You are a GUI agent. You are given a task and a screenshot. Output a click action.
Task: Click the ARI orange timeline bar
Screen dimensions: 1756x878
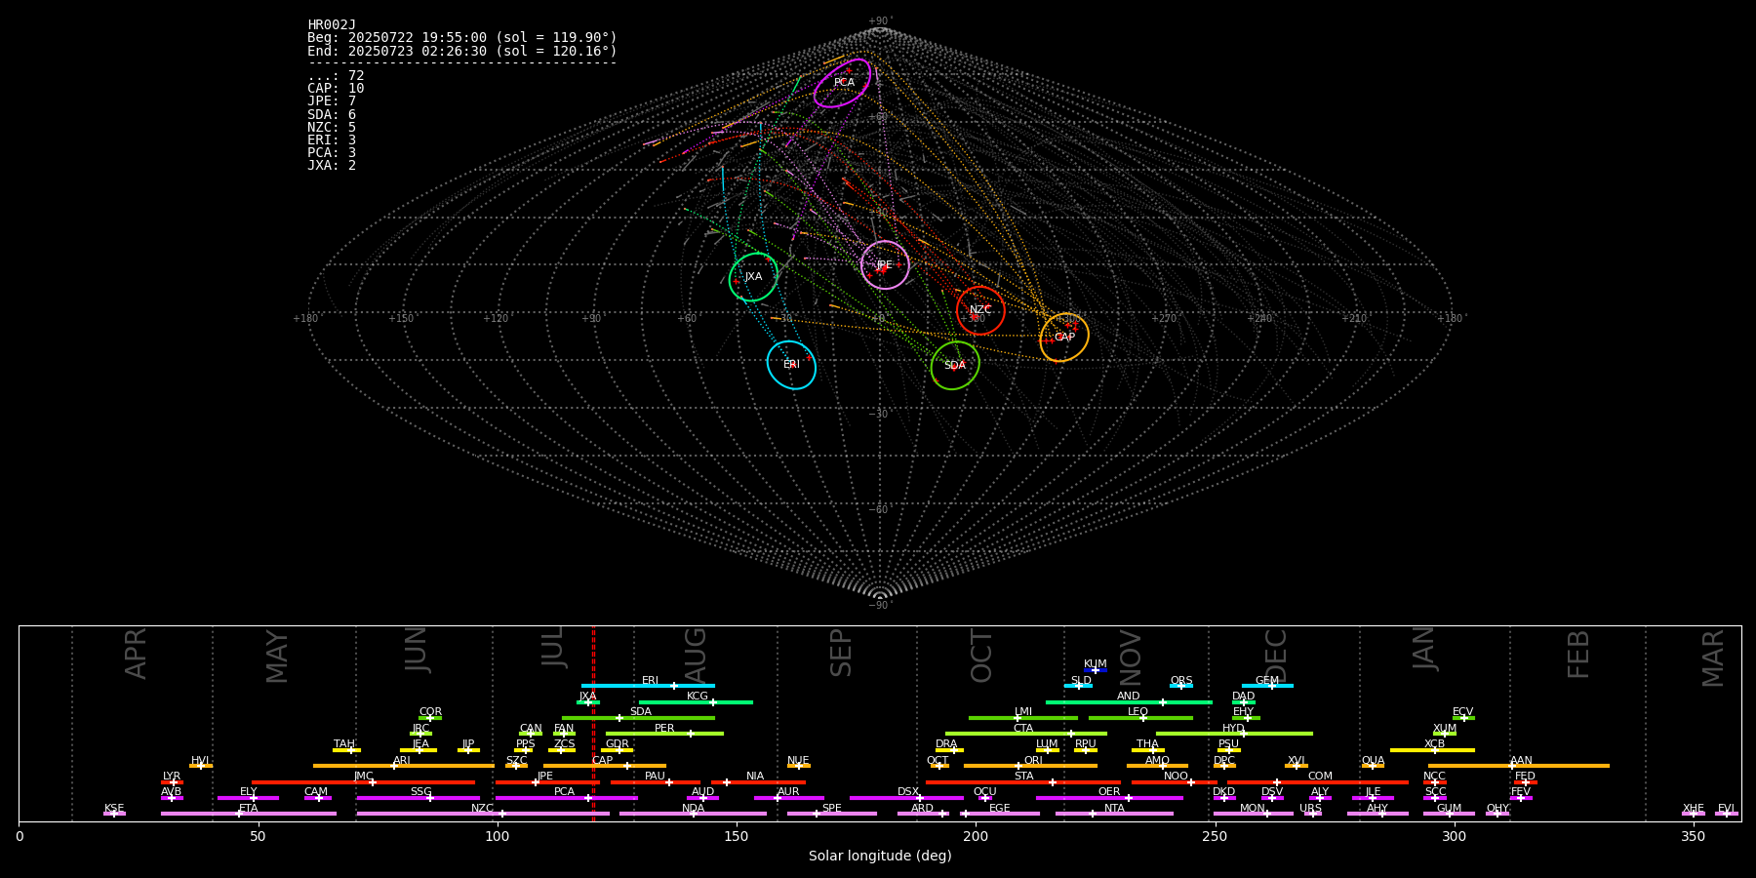point(403,766)
